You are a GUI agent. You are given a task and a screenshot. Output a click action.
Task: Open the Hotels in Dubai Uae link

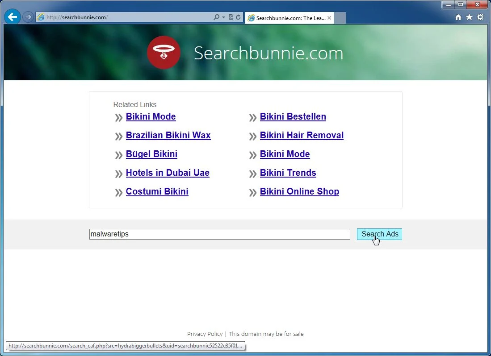point(168,173)
